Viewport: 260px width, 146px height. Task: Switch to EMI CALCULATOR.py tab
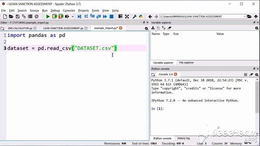(x=20, y=28)
